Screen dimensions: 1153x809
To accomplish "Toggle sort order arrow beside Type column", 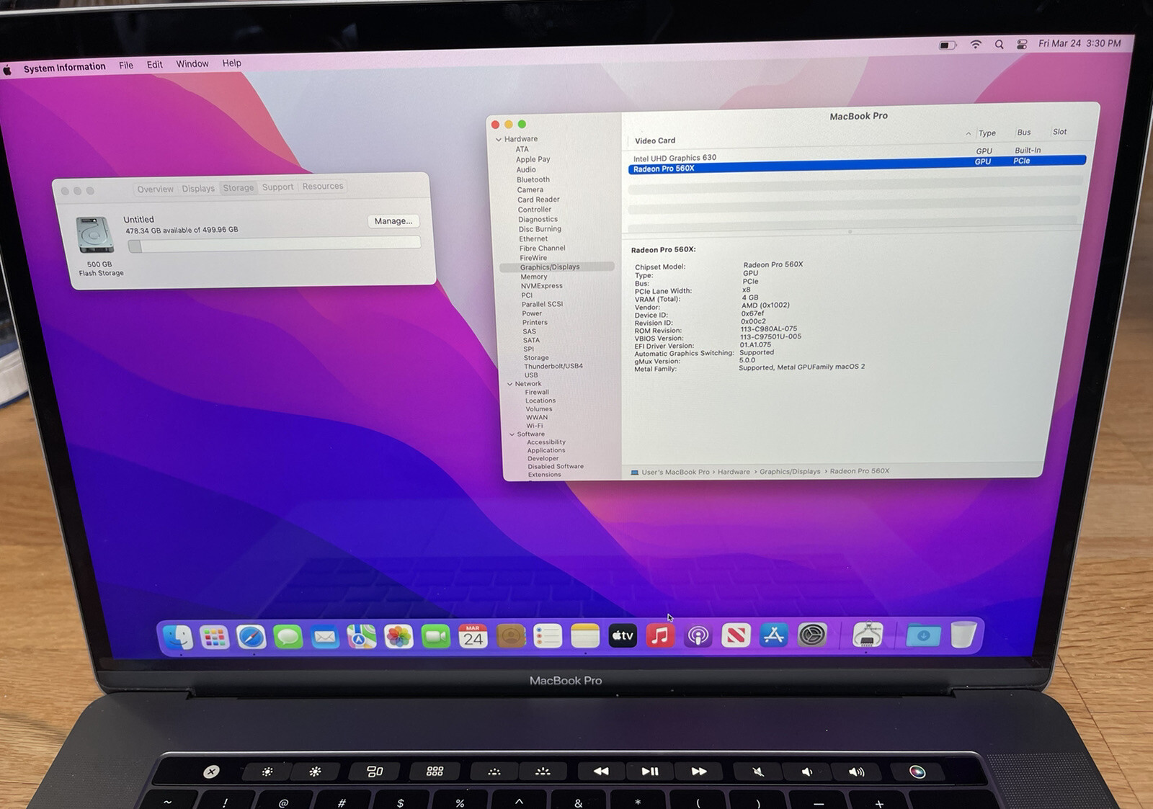I will point(968,134).
